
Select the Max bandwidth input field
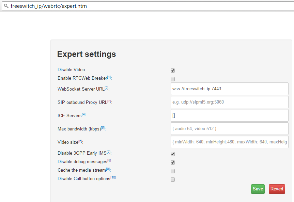230,129
